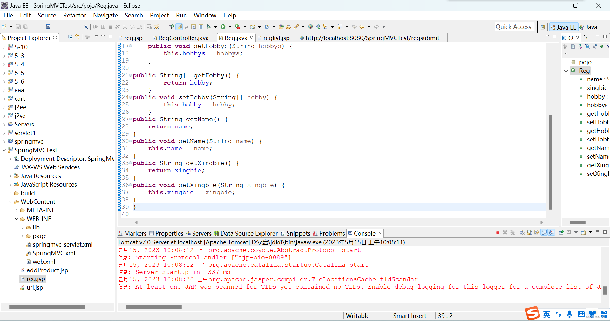The image size is (610, 321).
Task: Click the editor vertical scrollbar thumb
Action: tap(550, 162)
